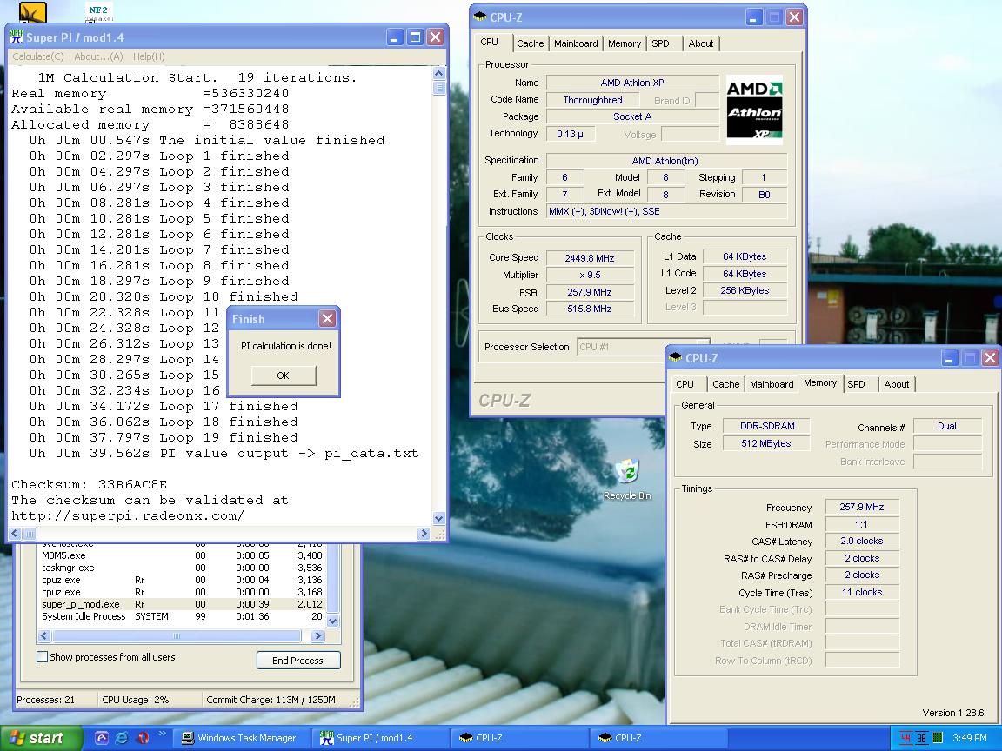Select the NF2 desktop shortcut icon
Image resolution: width=1002 pixels, height=751 pixels.
click(99, 11)
